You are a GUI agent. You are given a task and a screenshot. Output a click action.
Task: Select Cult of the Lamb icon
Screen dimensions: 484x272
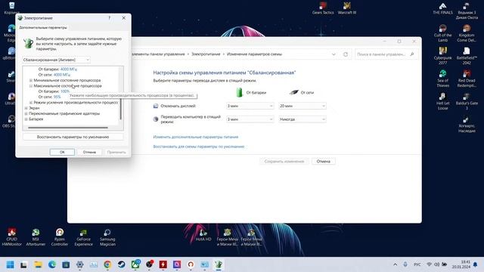click(442, 33)
